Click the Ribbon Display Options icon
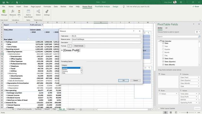 (181, 2)
